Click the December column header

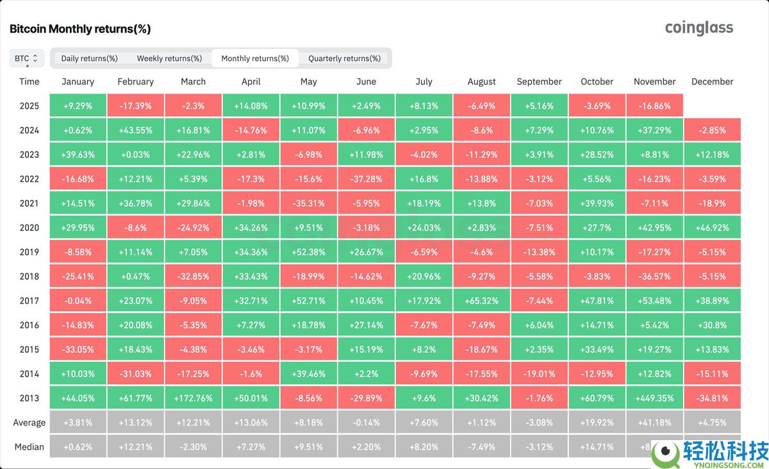click(712, 81)
